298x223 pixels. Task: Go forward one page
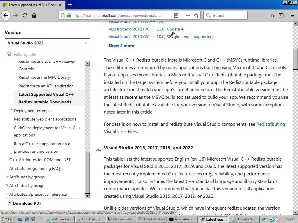click(x=15, y=15)
